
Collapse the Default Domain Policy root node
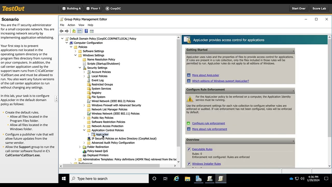click(62, 39)
